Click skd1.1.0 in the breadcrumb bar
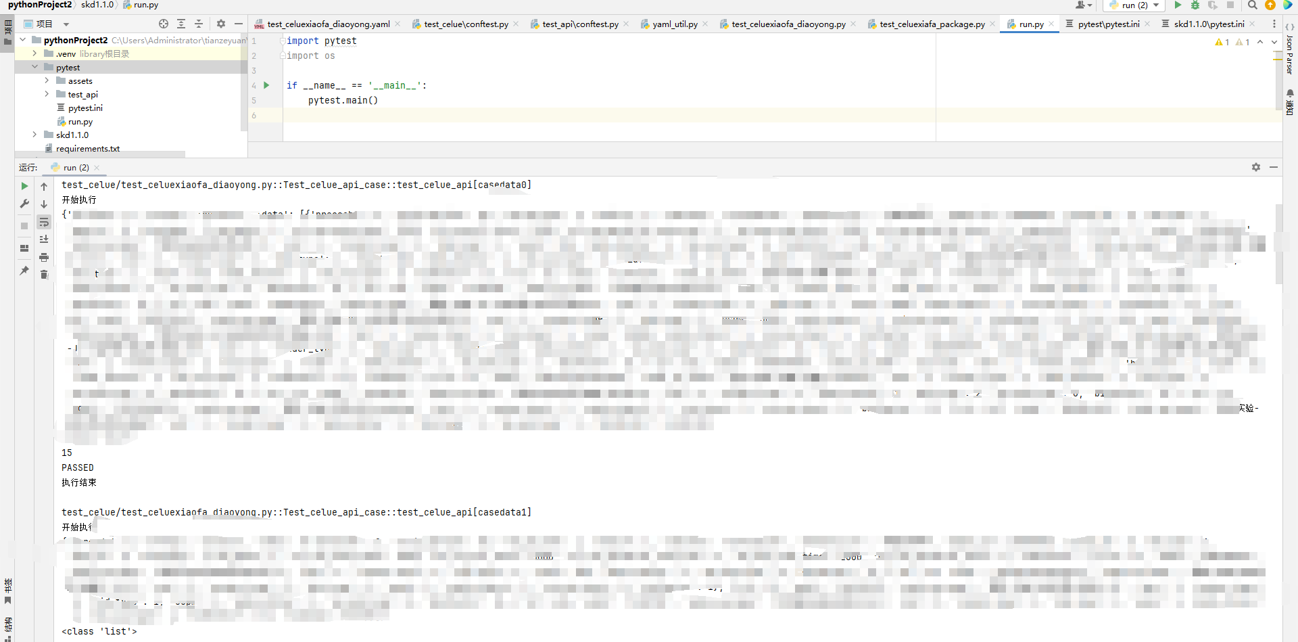 [97, 5]
